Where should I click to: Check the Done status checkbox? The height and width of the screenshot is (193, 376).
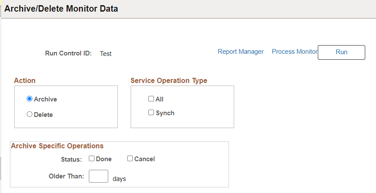(x=92, y=159)
